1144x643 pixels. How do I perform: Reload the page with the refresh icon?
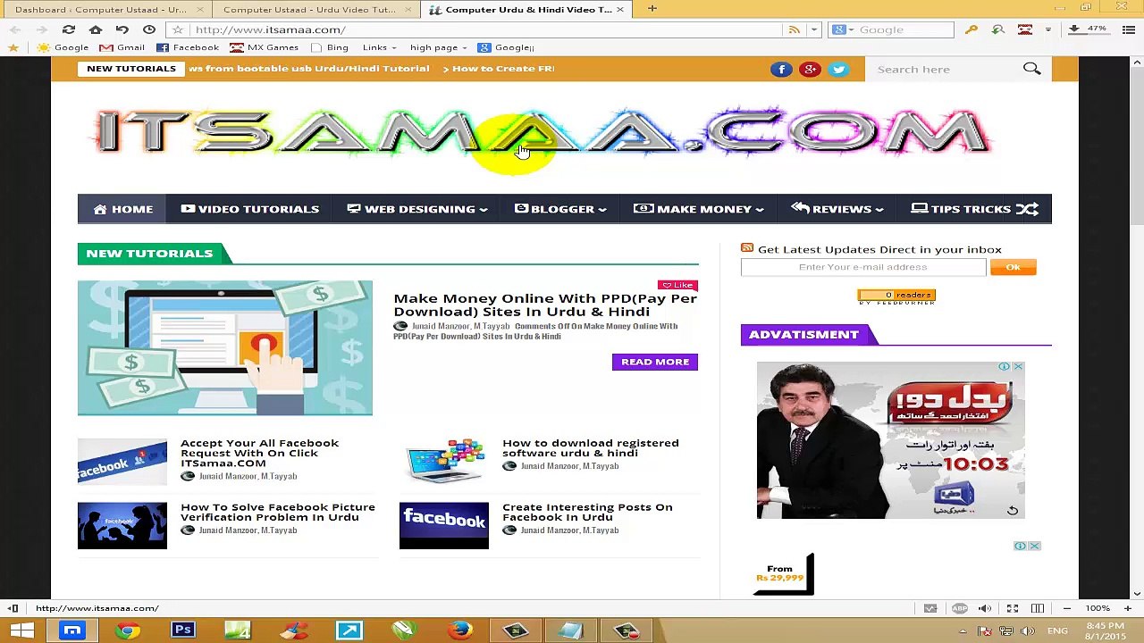coord(68,29)
